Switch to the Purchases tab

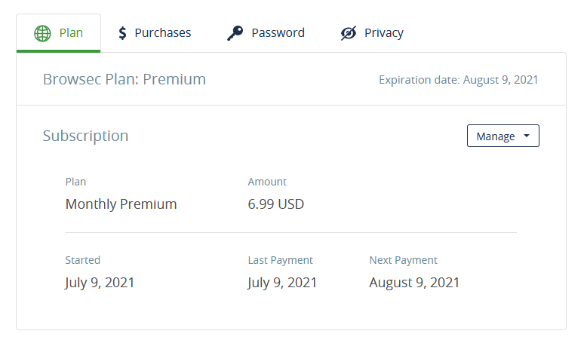pos(155,33)
